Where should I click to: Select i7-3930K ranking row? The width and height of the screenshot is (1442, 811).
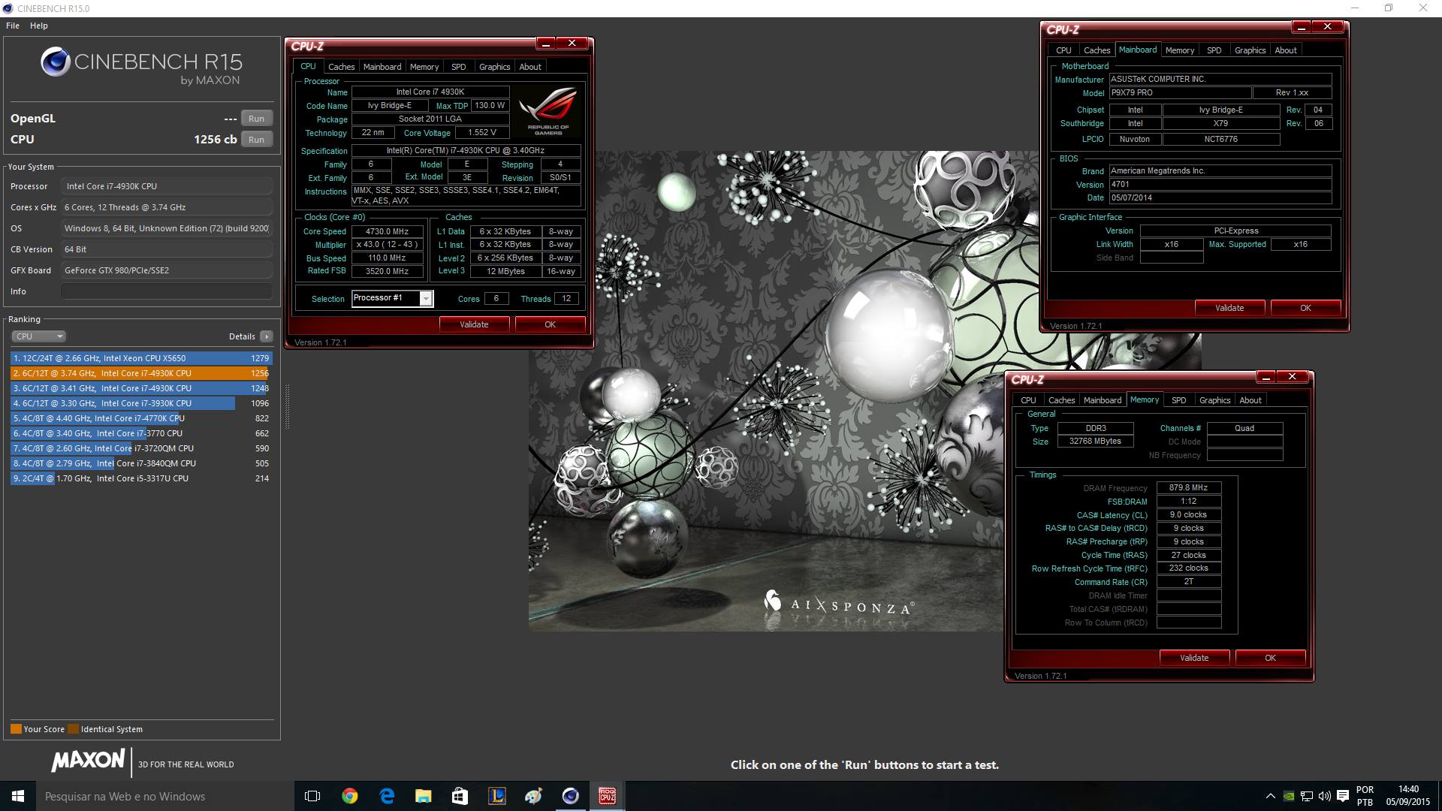pos(141,403)
